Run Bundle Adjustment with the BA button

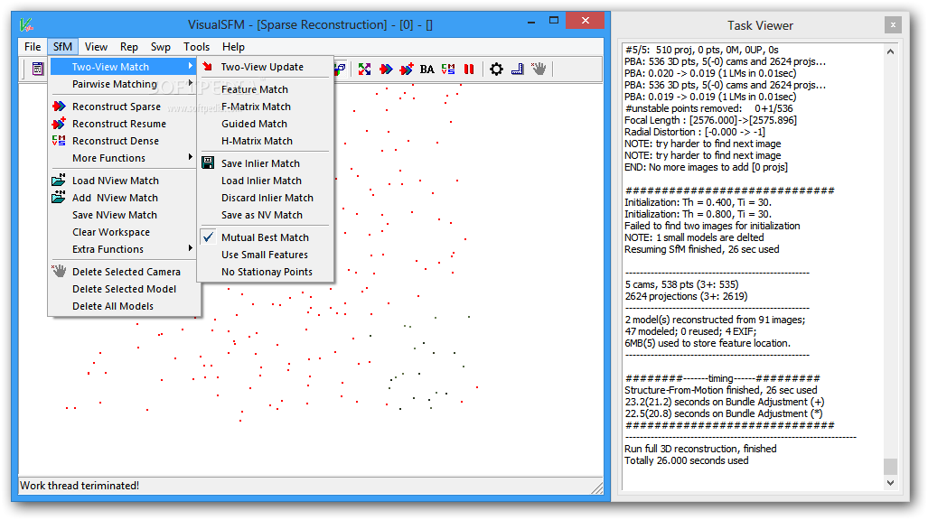[x=427, y=70]
